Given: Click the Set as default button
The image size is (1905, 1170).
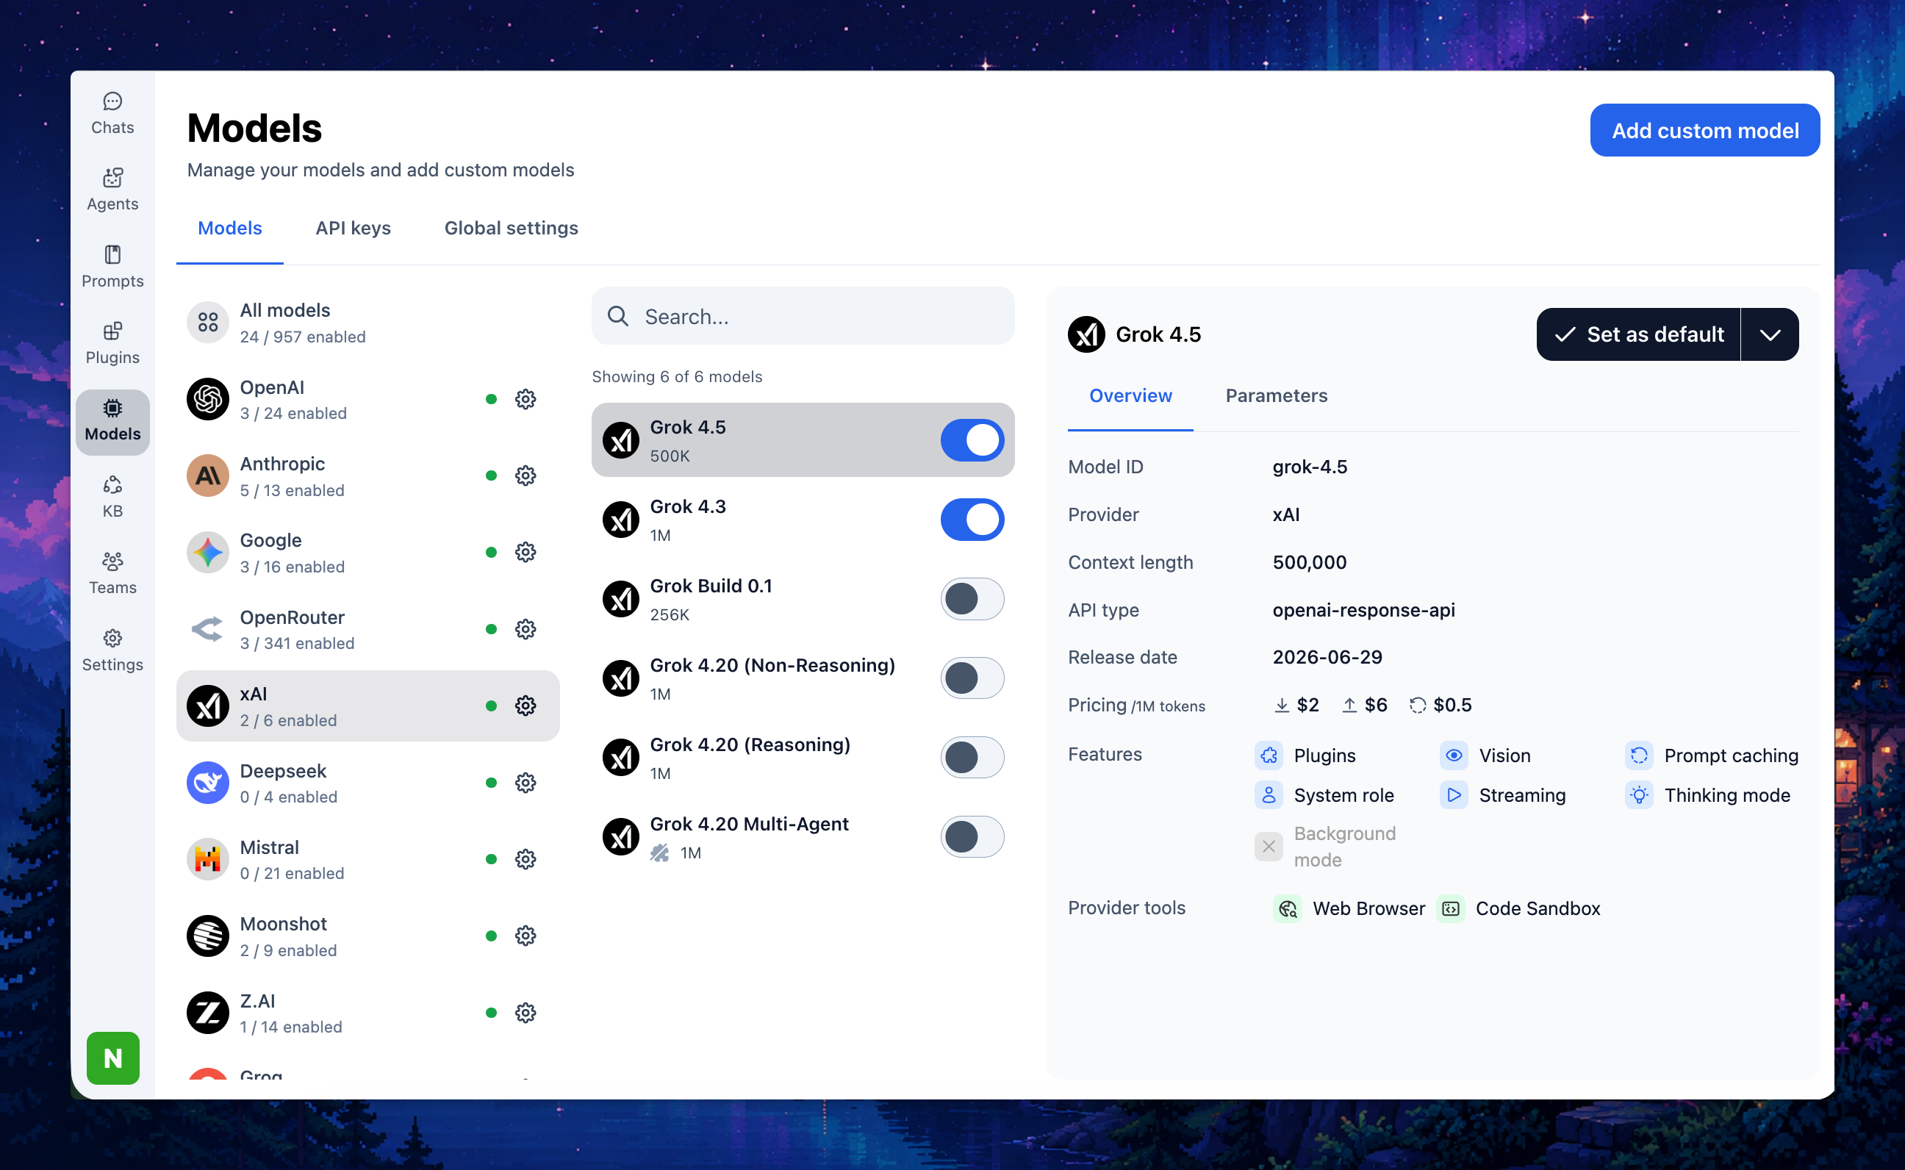Looking at the screenshot, I should (1638, 334).
